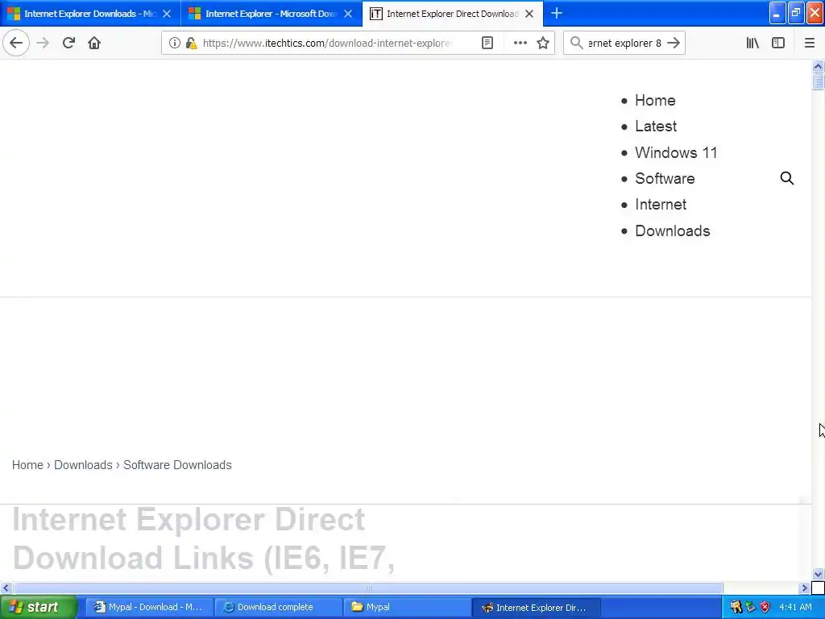The image size is (825, 619).
Task: Show site information icon in address bar
Action: pyautogui.click(x=175, y=43)
